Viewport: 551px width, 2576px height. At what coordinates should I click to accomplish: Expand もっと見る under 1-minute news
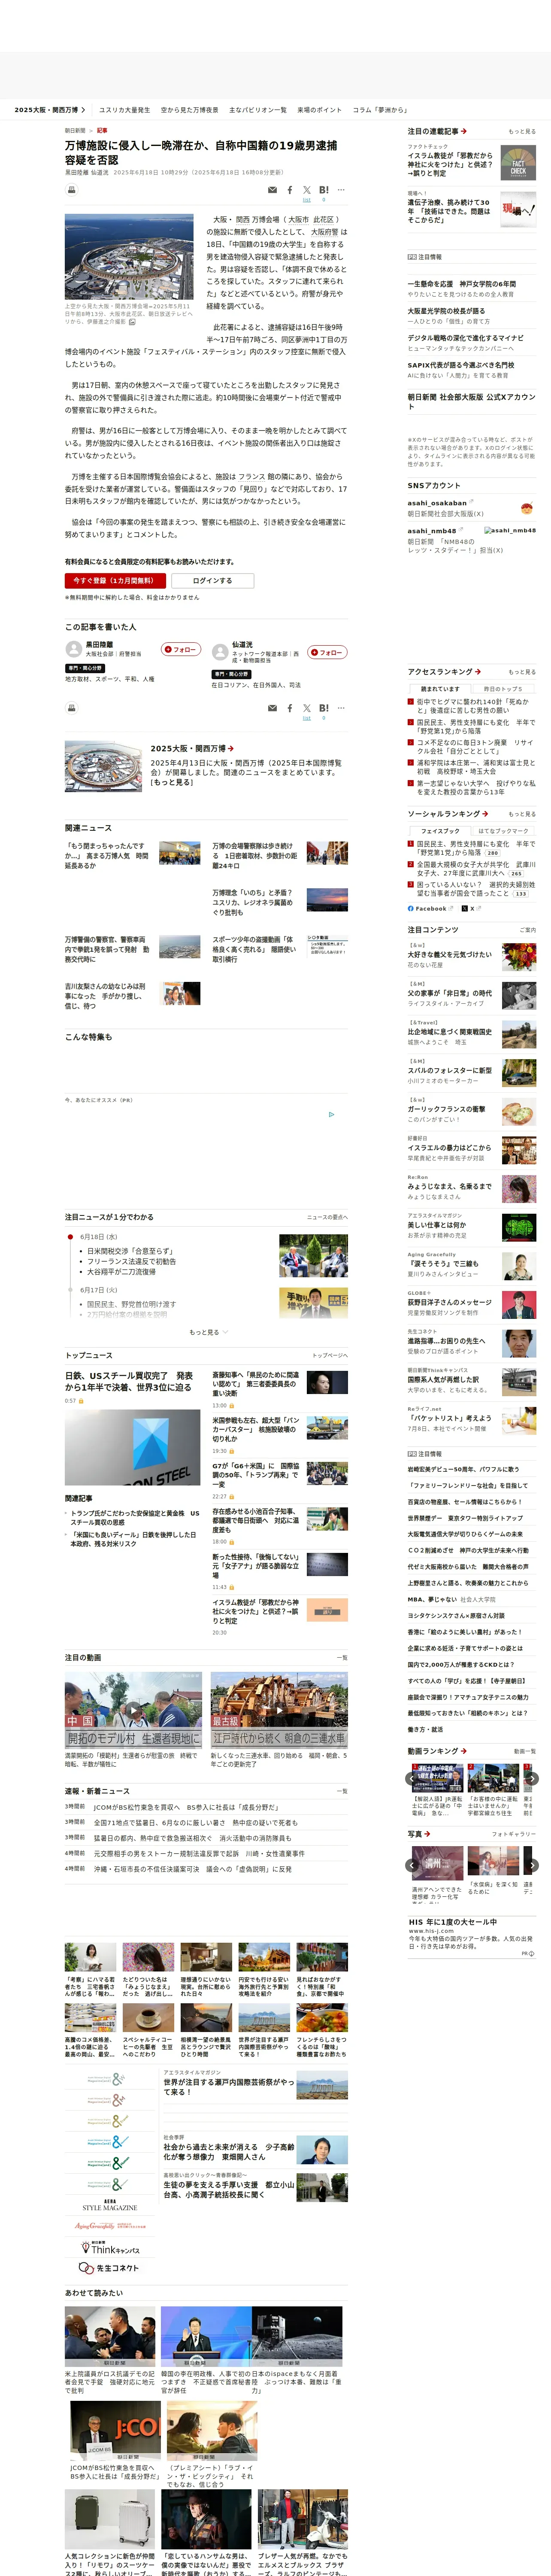coord(208,1332)
